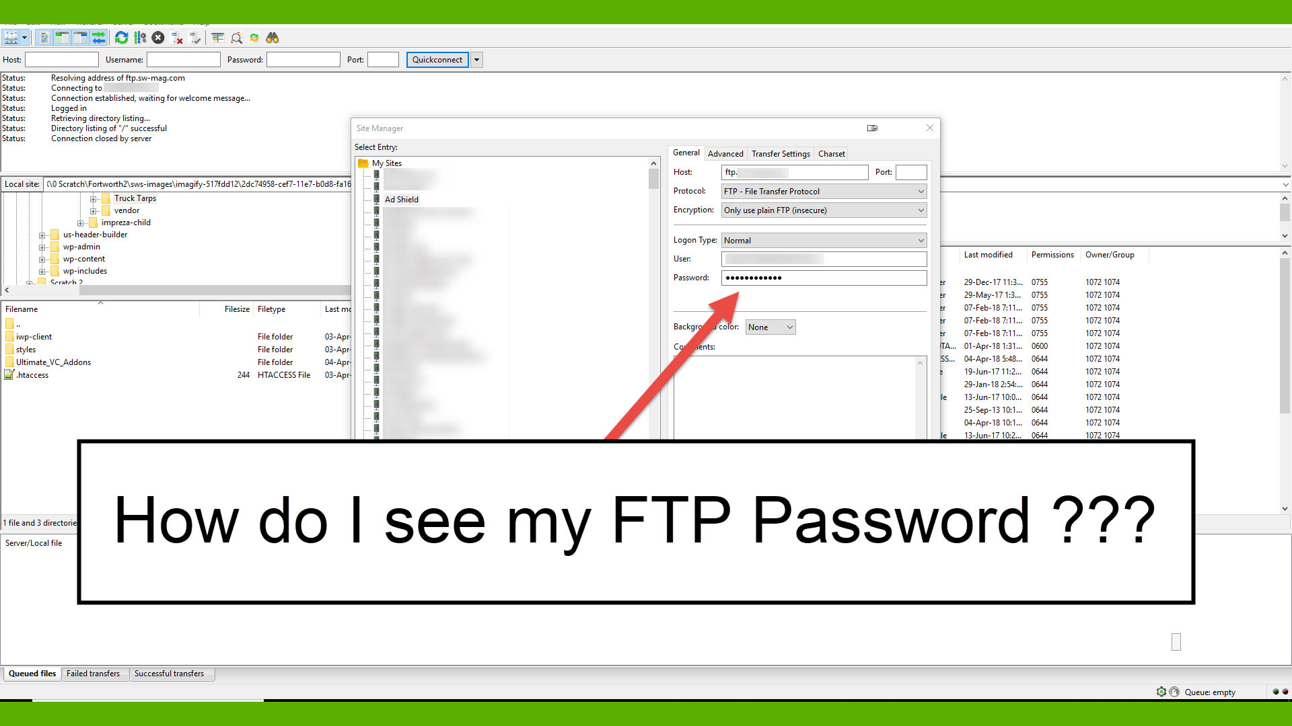Viewport: 1292px width, 726px height.
Task: Select the Queued files tab
Action: (x=32, y=673)
